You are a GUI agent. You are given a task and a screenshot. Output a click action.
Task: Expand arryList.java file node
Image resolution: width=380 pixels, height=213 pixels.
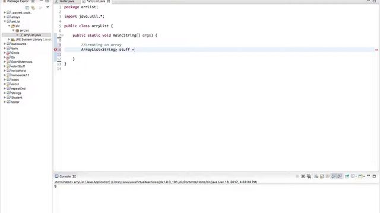[x=17, y=35]
